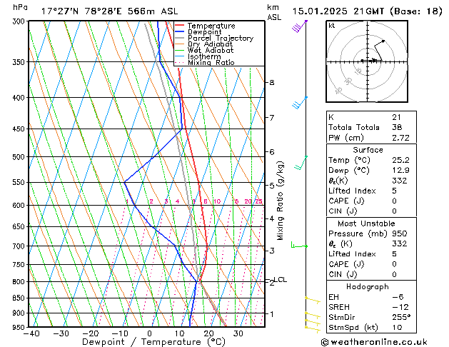Click the 30 temperature axis label

pyautogui.click(x=238, y=333)
